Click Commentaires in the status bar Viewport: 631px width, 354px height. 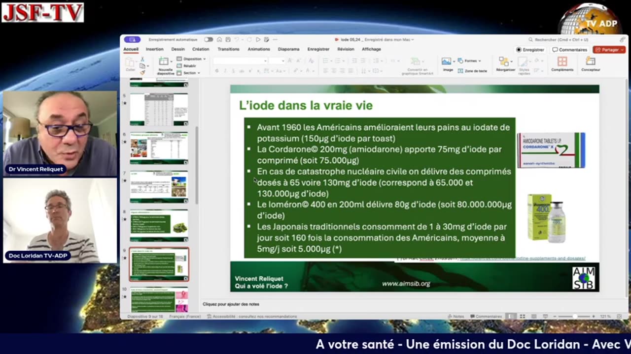click(x=486, y=317)
